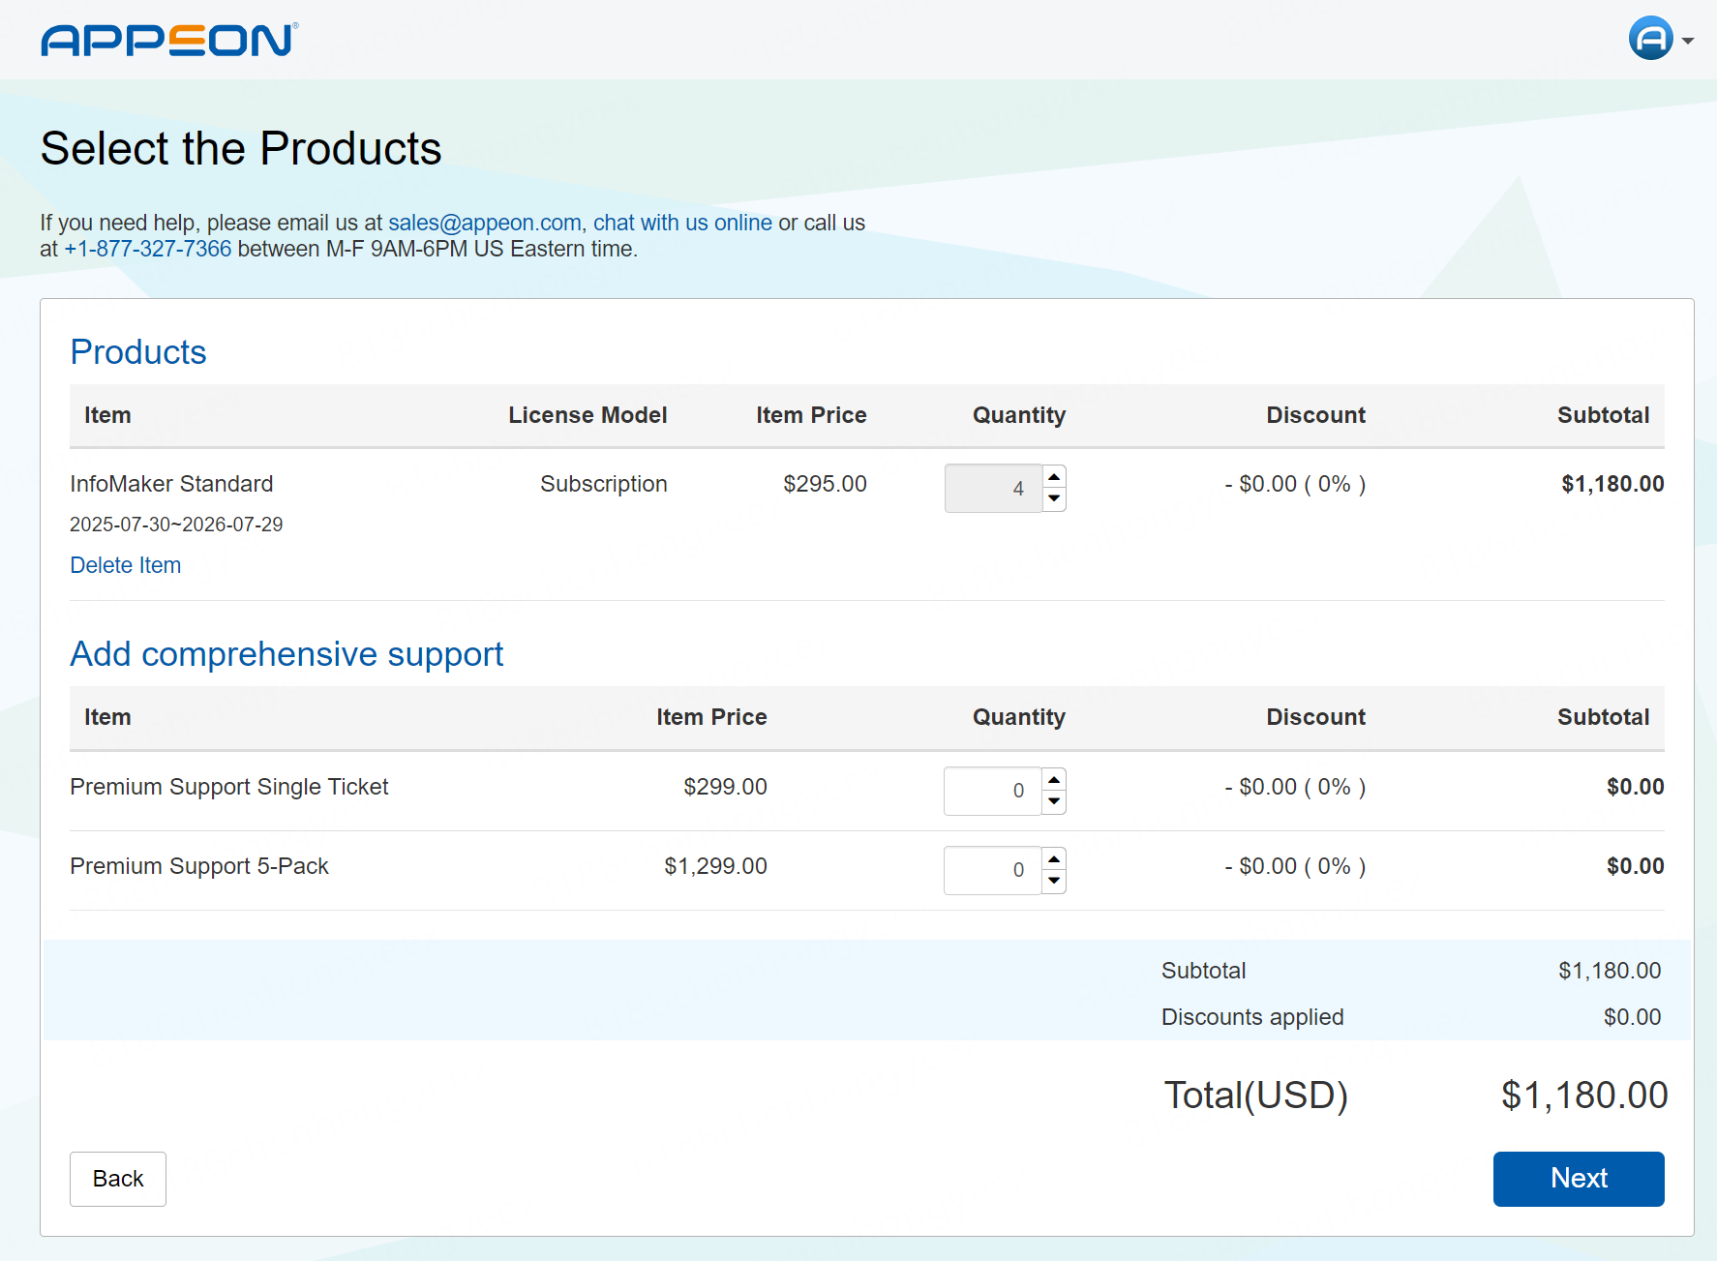Select the InfoMaker Standard discount value

[1295, 484]
